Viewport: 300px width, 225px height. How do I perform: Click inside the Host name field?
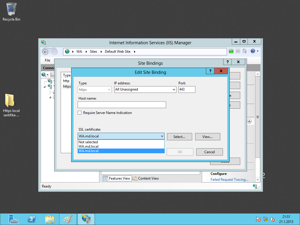(122, 105)
